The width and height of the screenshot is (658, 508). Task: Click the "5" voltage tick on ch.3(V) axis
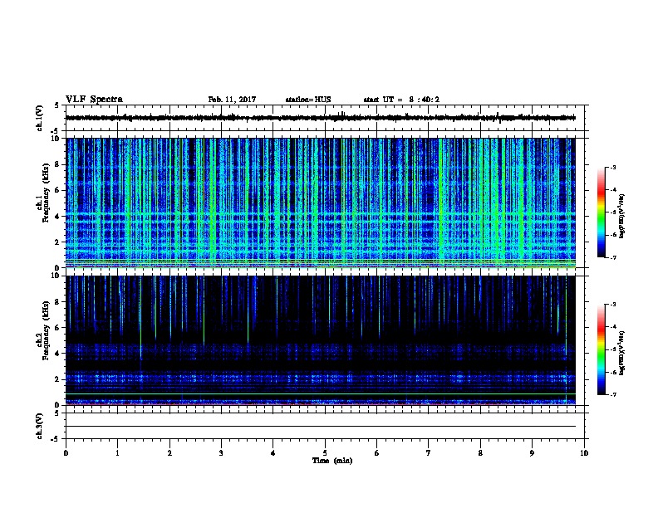[x=56, y=413]
